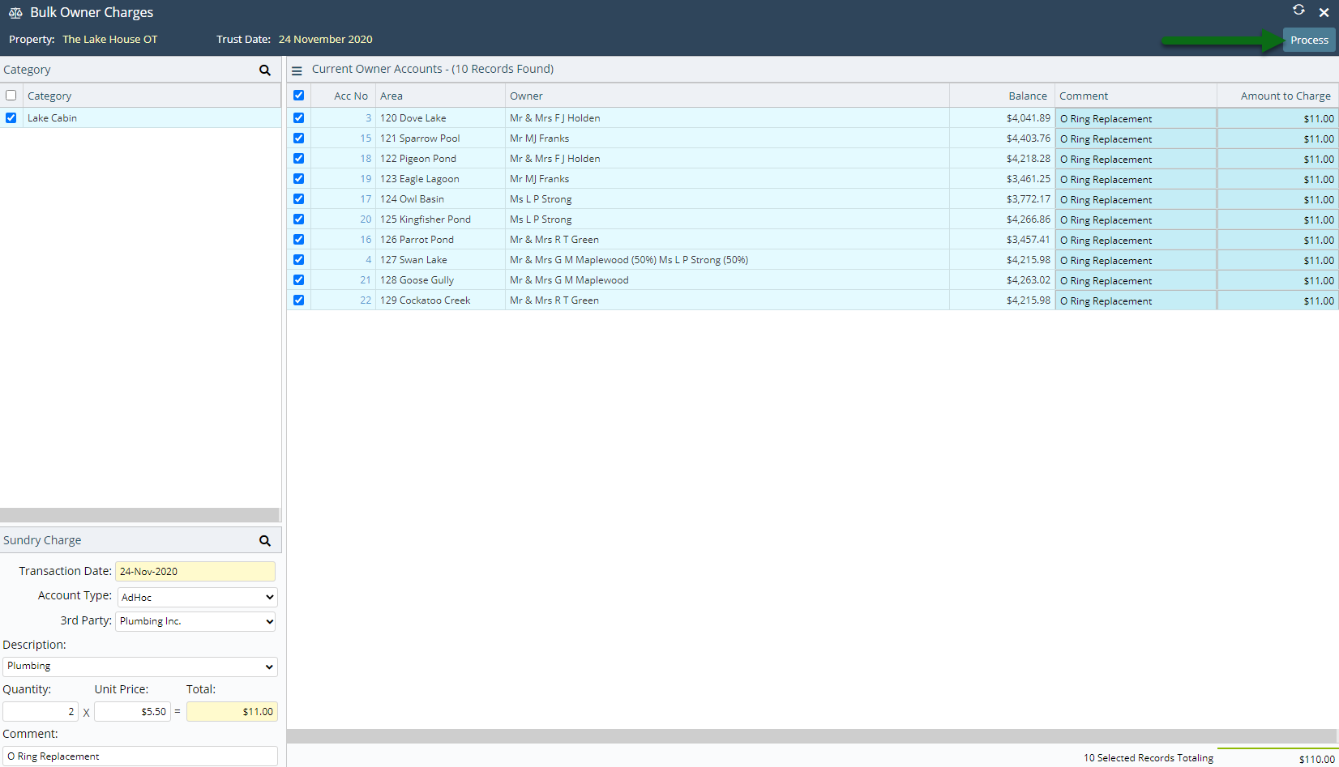Open the 3rd Party dropdown
The width and height of the screenshot is (1339, 767).
tap(195, 621)
